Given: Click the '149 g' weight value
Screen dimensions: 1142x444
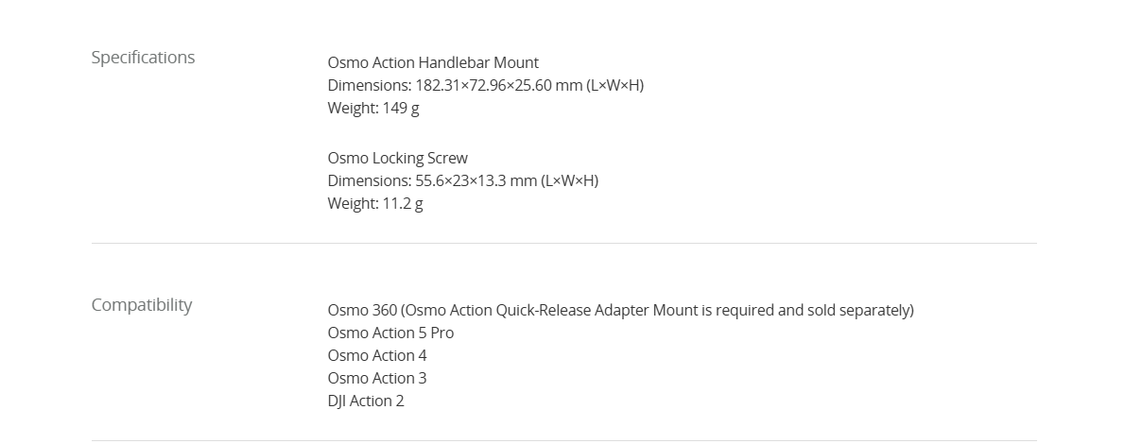Looking at the screenshot, I should click(401, 108).
